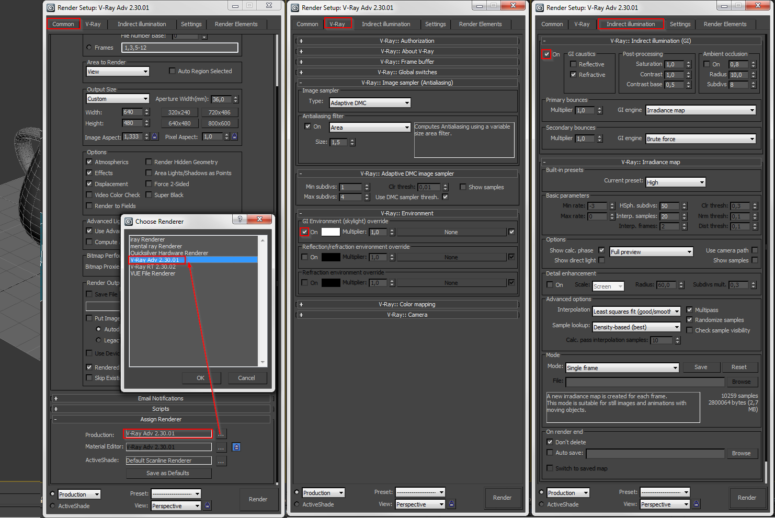Enable the GI Environment skylight override checkbox

[x=304, y=232]
